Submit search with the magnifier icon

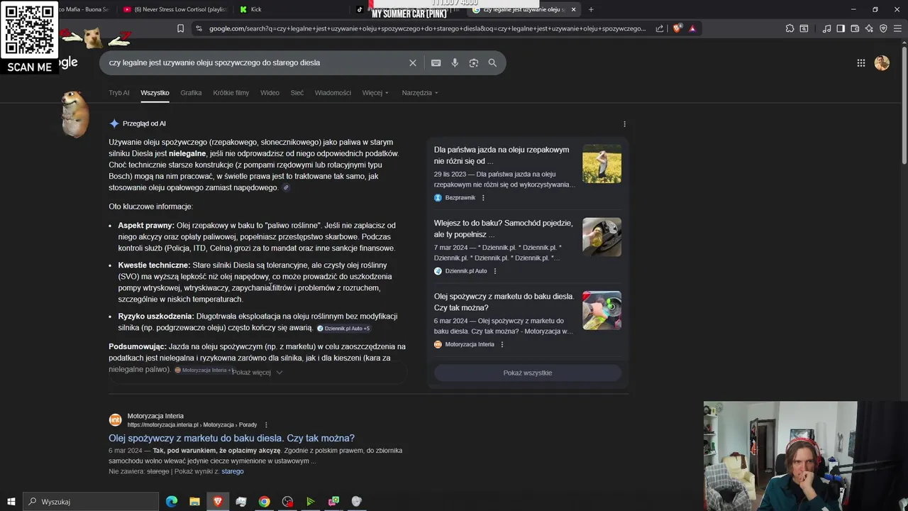tap(492, 62)
